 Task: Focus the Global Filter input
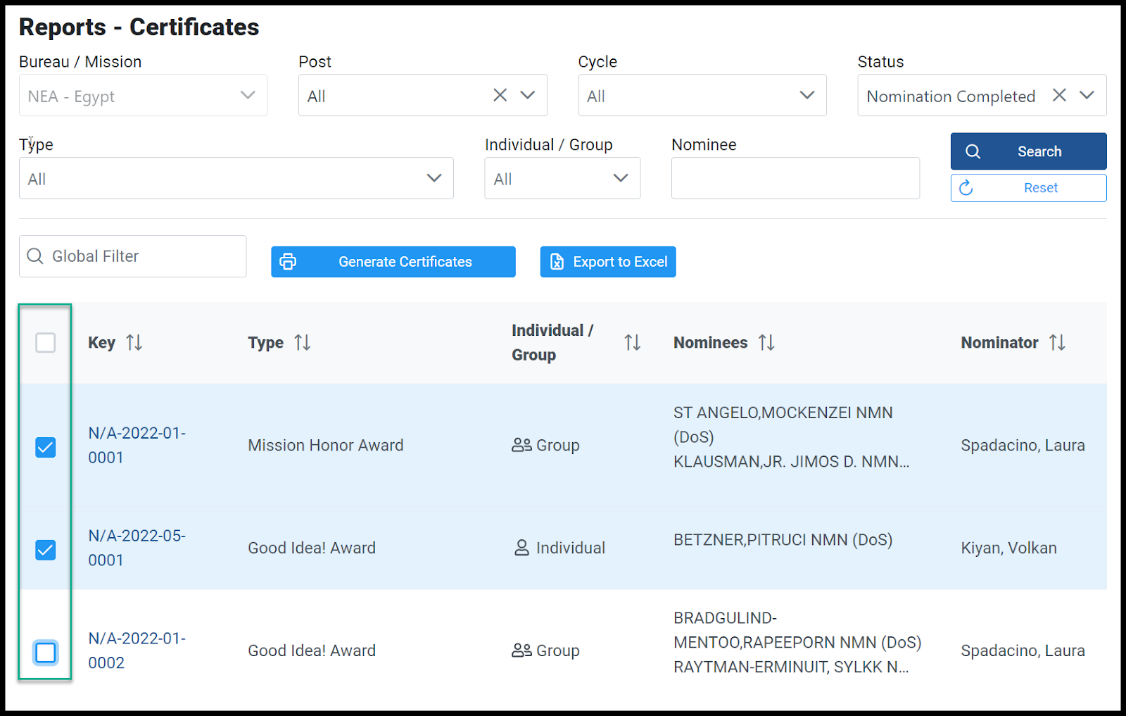pos(132,256)
